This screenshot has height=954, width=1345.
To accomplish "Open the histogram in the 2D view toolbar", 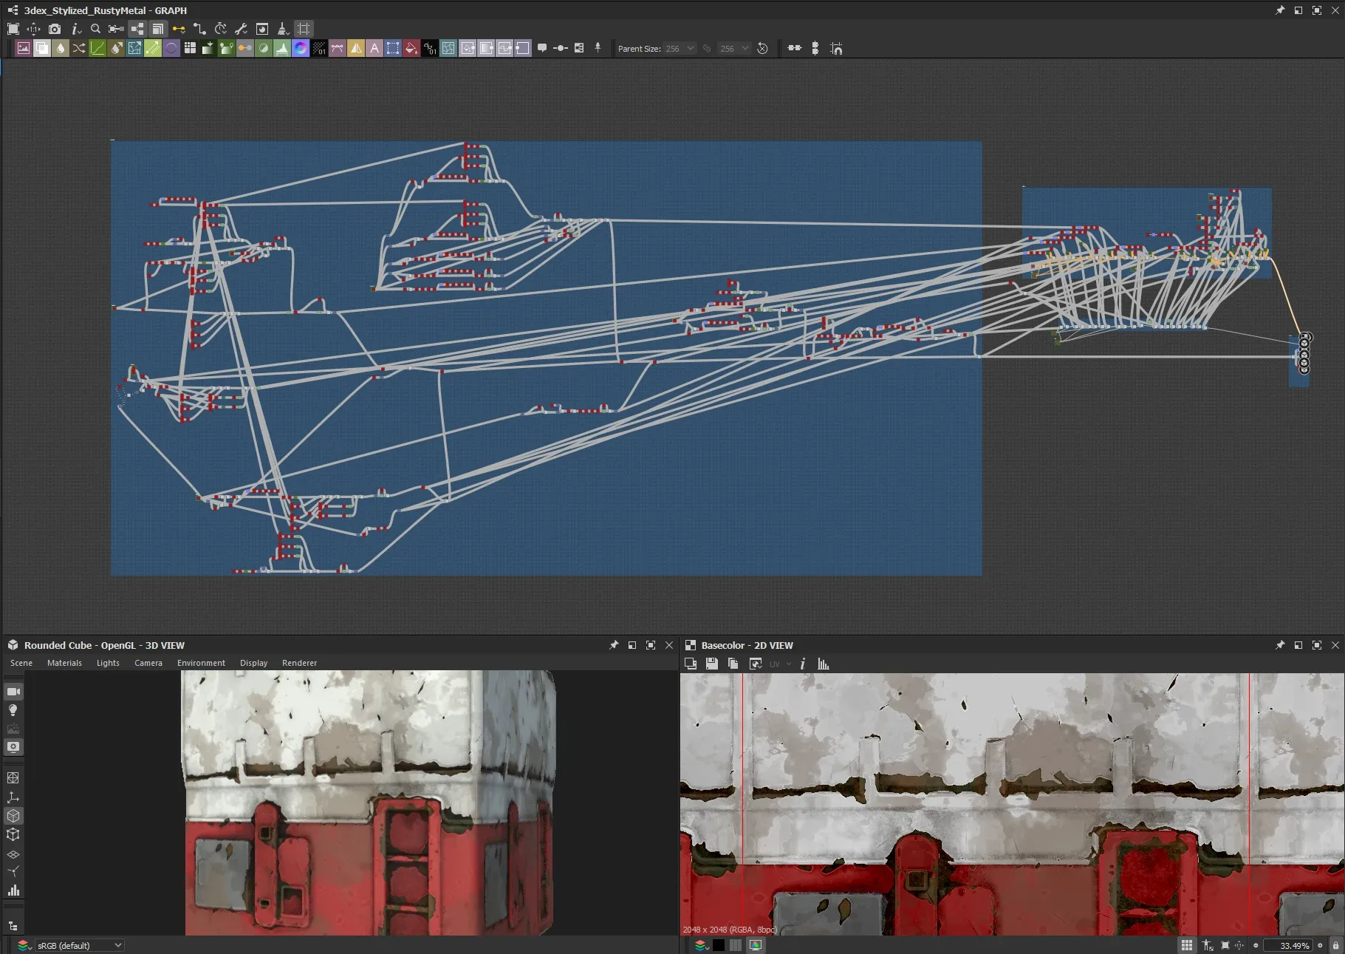I will tap(823, 664).
